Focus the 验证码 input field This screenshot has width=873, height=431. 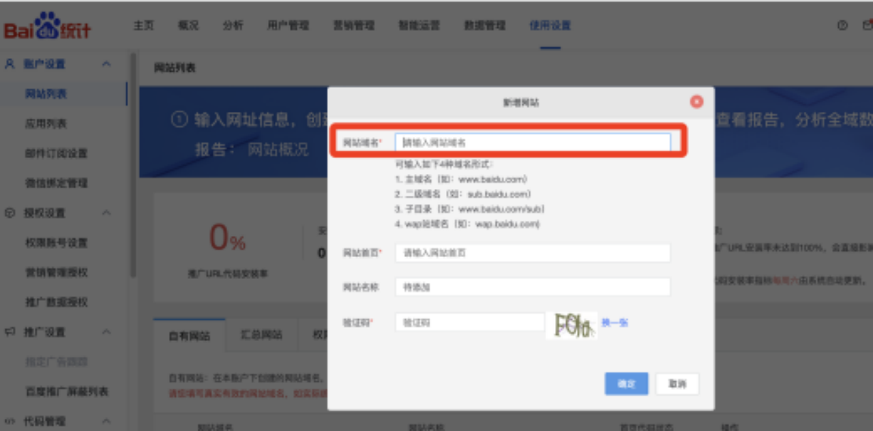click(x=470, y=323)
